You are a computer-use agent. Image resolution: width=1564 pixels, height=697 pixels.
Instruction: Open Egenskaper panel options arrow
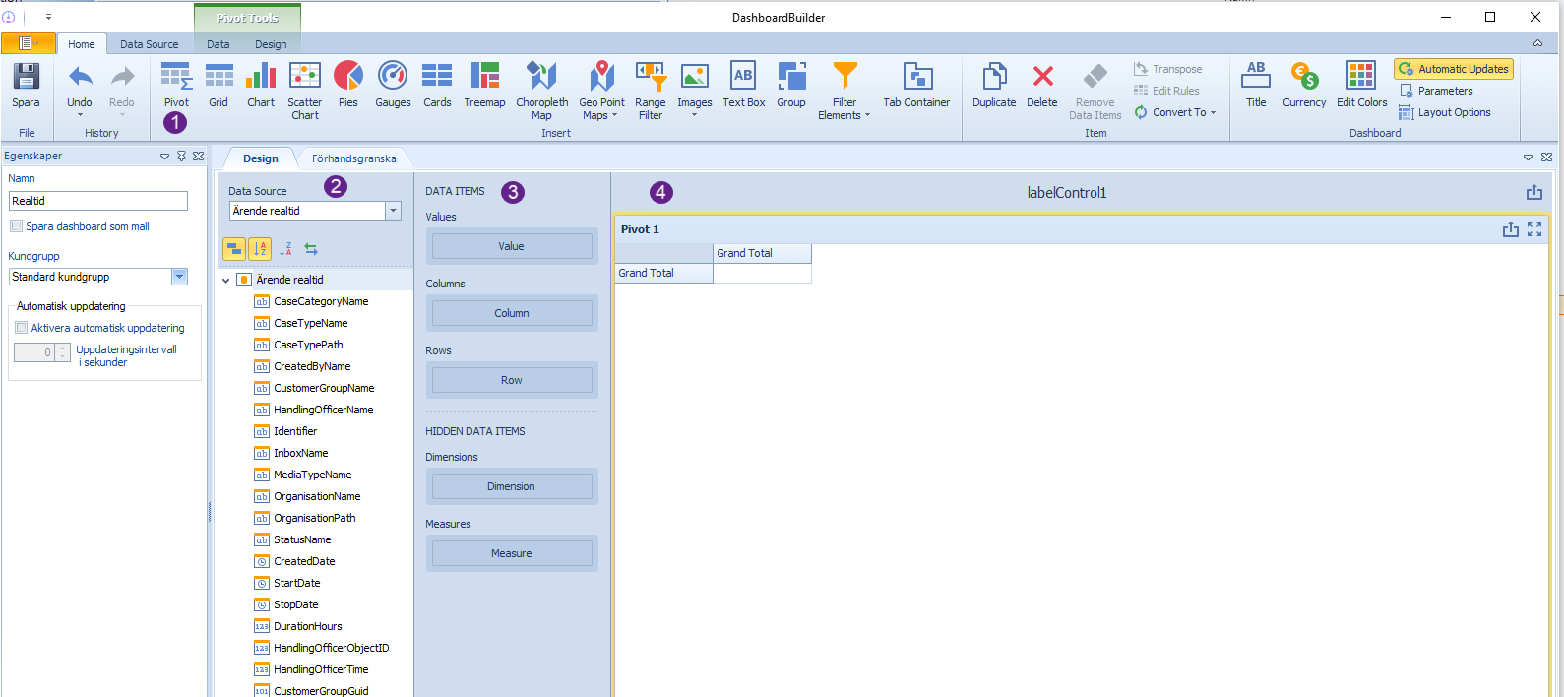click(x=164, y=156)
